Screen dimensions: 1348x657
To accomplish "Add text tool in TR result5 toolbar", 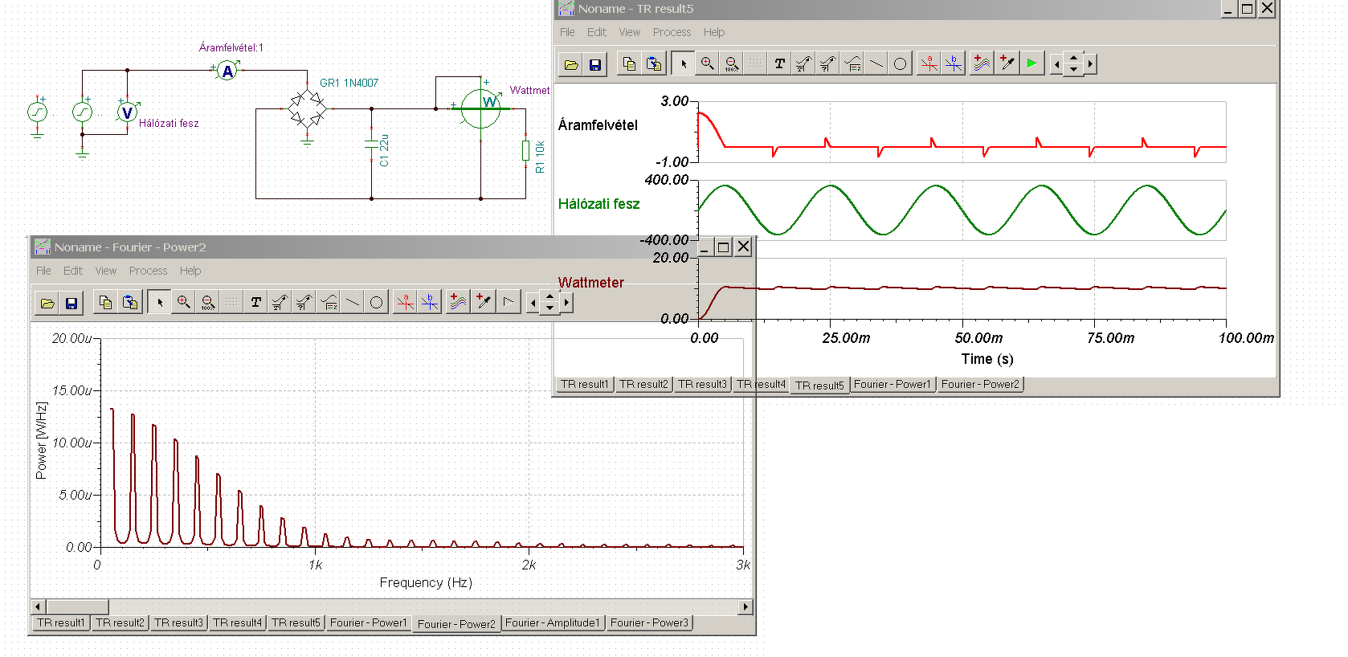I will [780, 63].
